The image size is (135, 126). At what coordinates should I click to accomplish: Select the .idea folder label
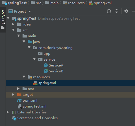tap(27, 24)
